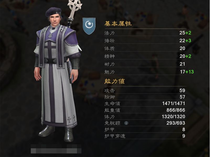Select the 强壮 attribute row
The image size is (210, 157).
(x=146, y=41)
